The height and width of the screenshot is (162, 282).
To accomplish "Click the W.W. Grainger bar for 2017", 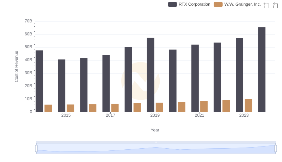I will [x=115, y=108].
